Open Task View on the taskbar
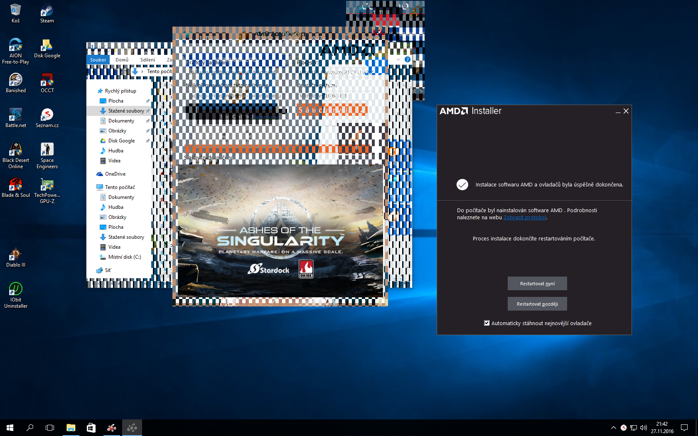Viewport: 698px width, 436px height. [50, 428]
